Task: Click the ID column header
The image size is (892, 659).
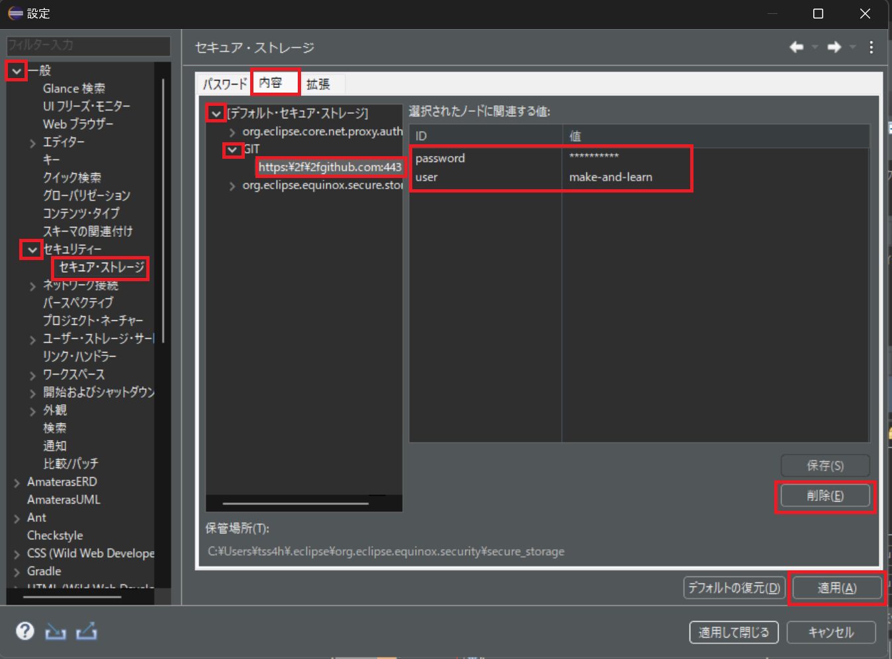Action: pyautogui.click(x=486, y=136)
